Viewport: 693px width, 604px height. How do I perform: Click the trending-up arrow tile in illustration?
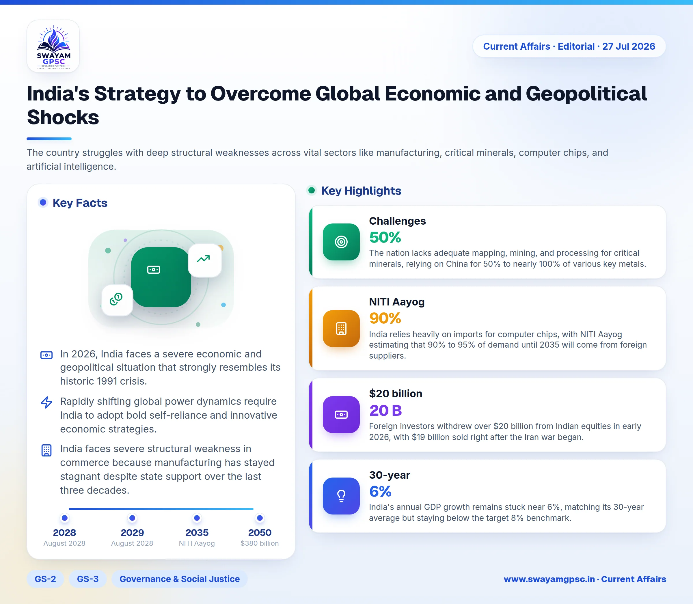[x=205, y=260]
